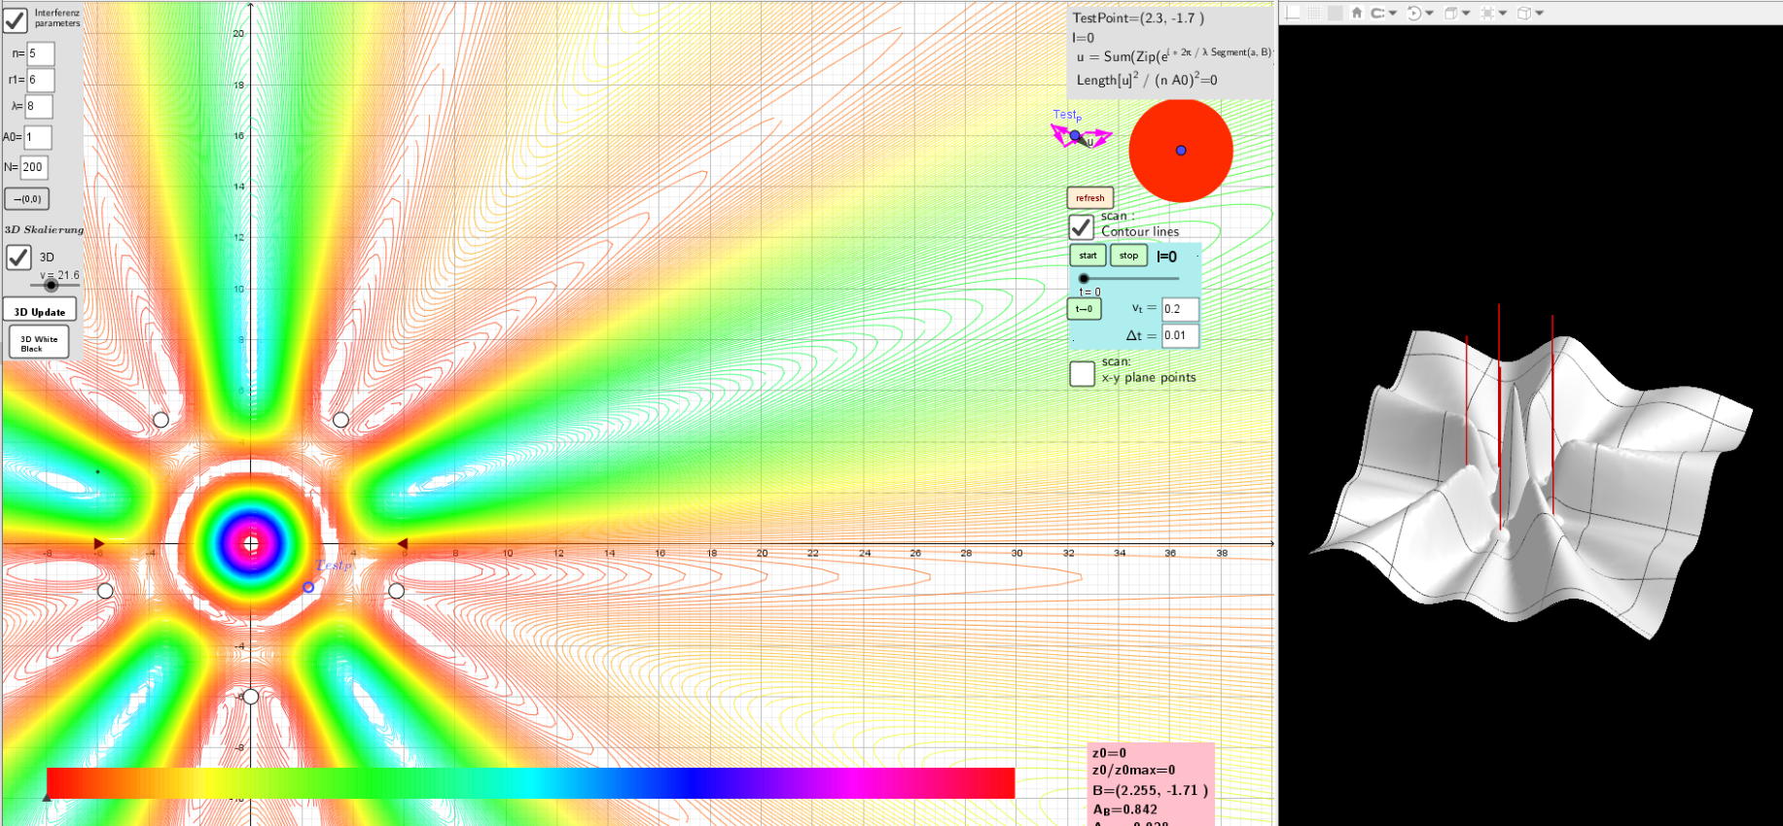Expand the clipping box dropdown arrow

[x=1504, y=14]
